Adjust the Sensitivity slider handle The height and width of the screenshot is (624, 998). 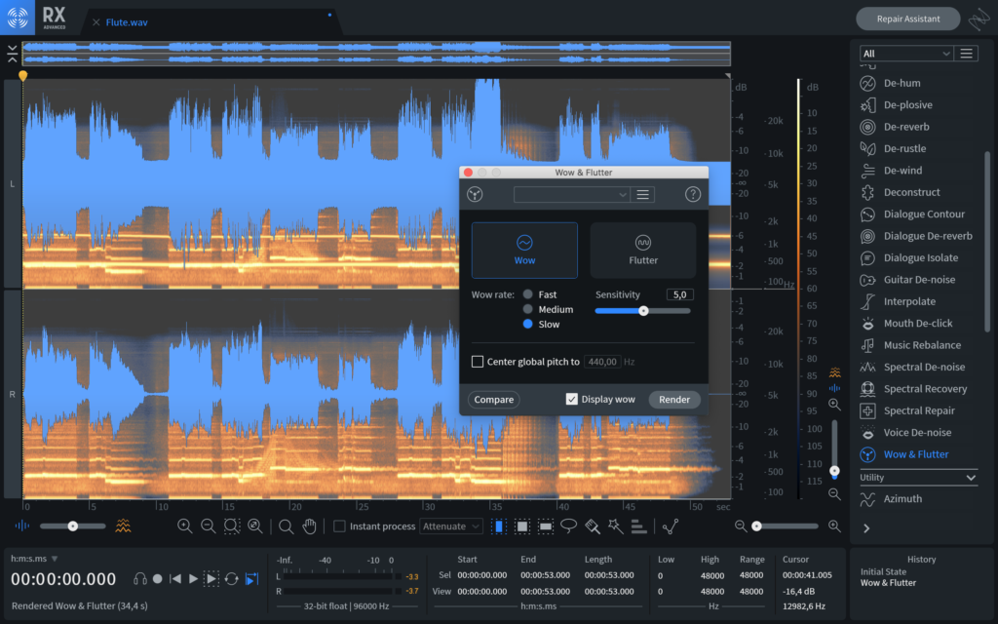(643, 311)
